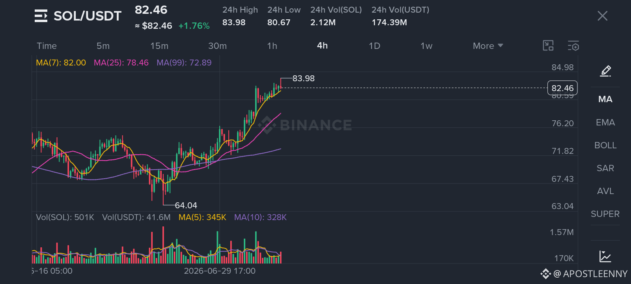Click the ≈ $82.46 converted price
This screenshot has width=631, height=284.
pos(153,26)
